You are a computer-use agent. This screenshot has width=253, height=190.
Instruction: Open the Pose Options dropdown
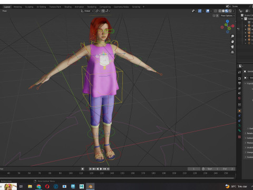point(228,16)
